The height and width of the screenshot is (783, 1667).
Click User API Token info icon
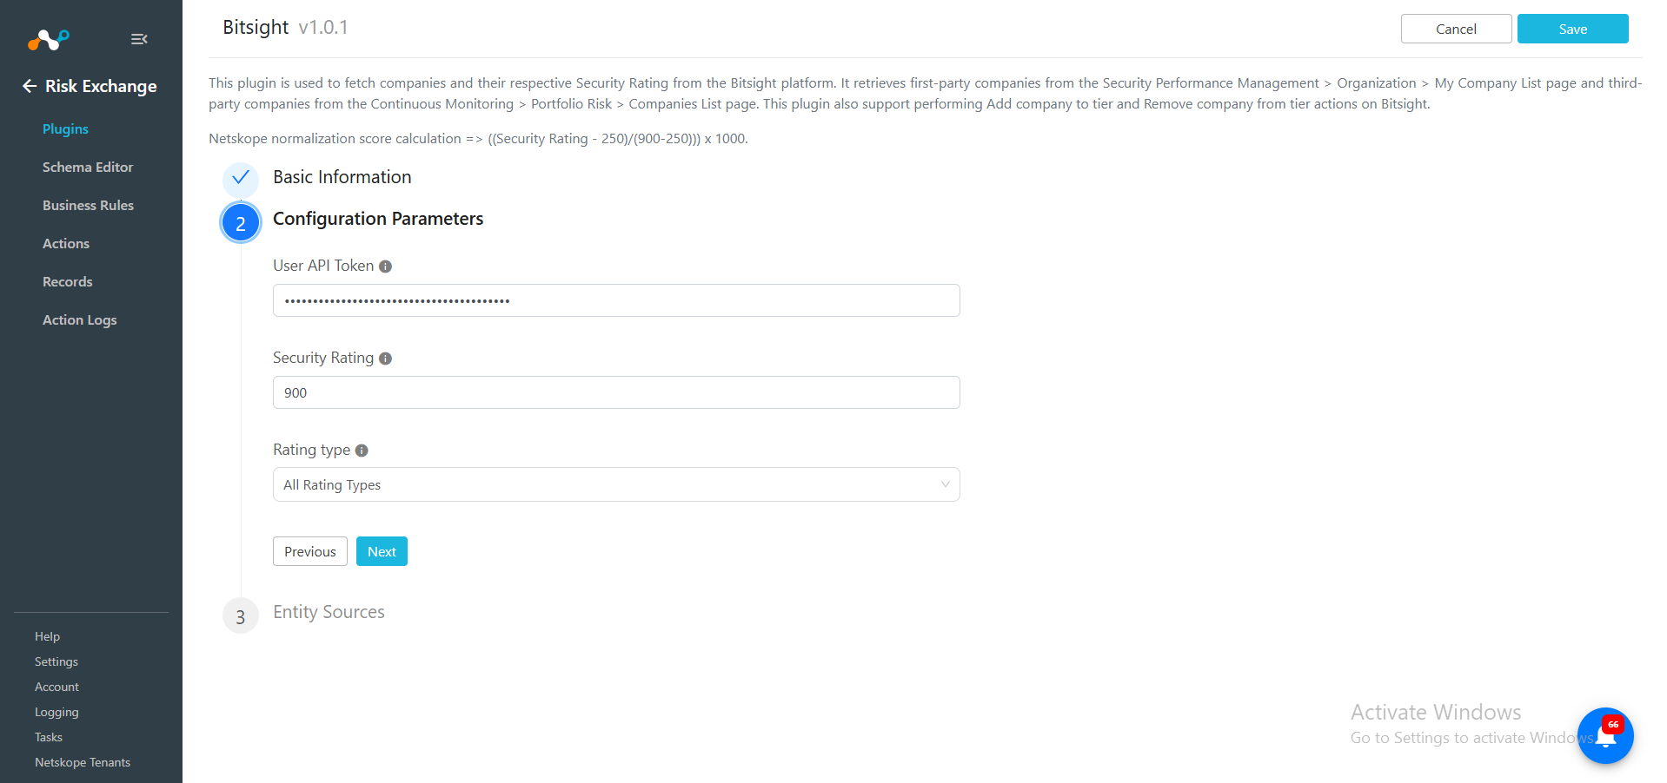point(385,266)
